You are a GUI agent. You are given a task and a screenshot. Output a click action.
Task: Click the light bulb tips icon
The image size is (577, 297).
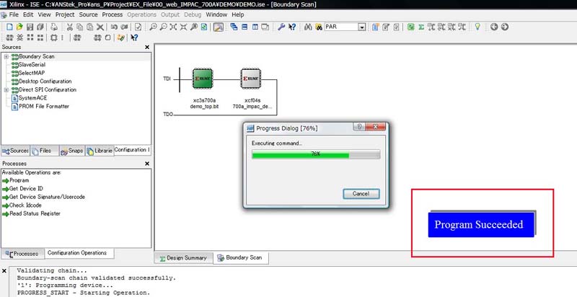(477, 27)
